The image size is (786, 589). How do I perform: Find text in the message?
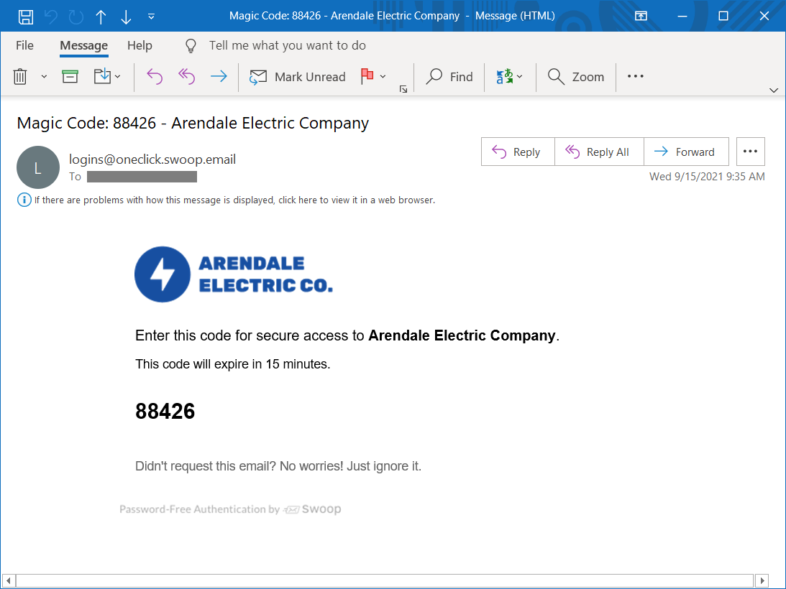coord(449,77)
